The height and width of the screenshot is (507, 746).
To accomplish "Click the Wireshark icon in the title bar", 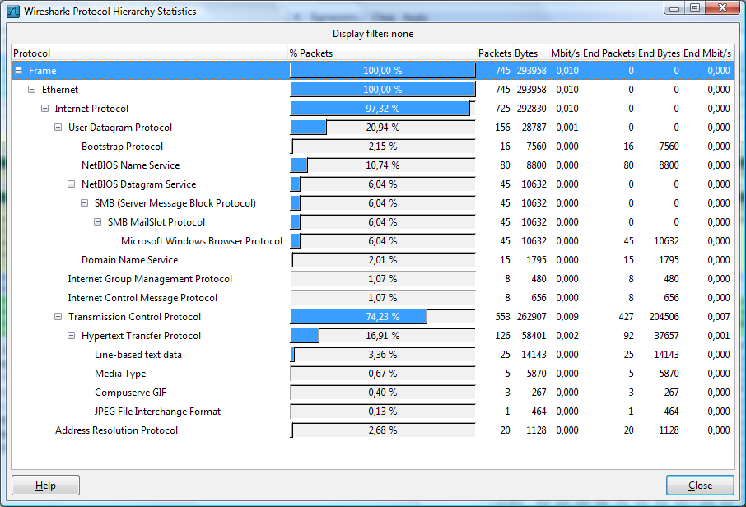I will [x=13, y=11].
